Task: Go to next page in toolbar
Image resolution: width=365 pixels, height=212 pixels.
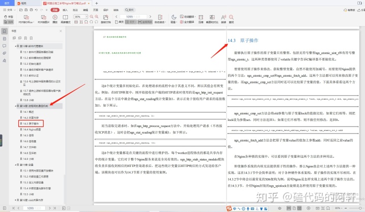Action: (150, 17)
